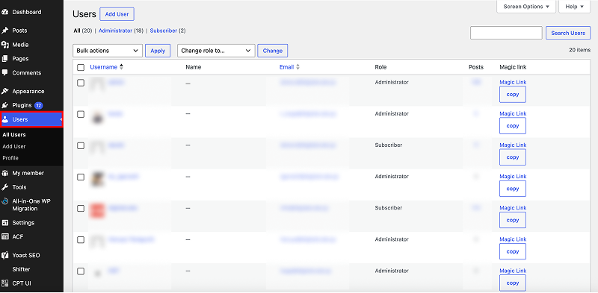Click the Settings sliders icon

coord(5,223)
